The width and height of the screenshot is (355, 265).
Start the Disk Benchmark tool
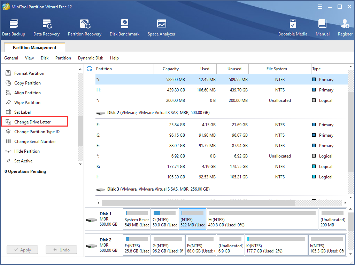click(x=124, y=28)
